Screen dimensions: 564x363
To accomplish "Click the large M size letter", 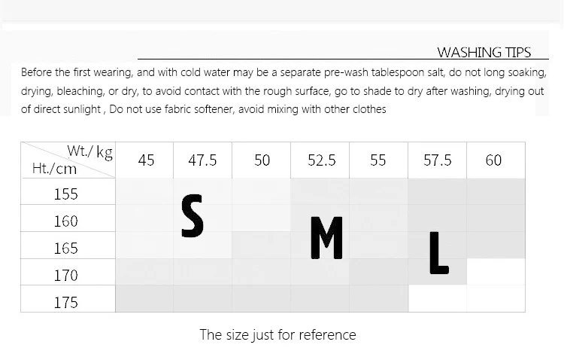I will point(326,238).
